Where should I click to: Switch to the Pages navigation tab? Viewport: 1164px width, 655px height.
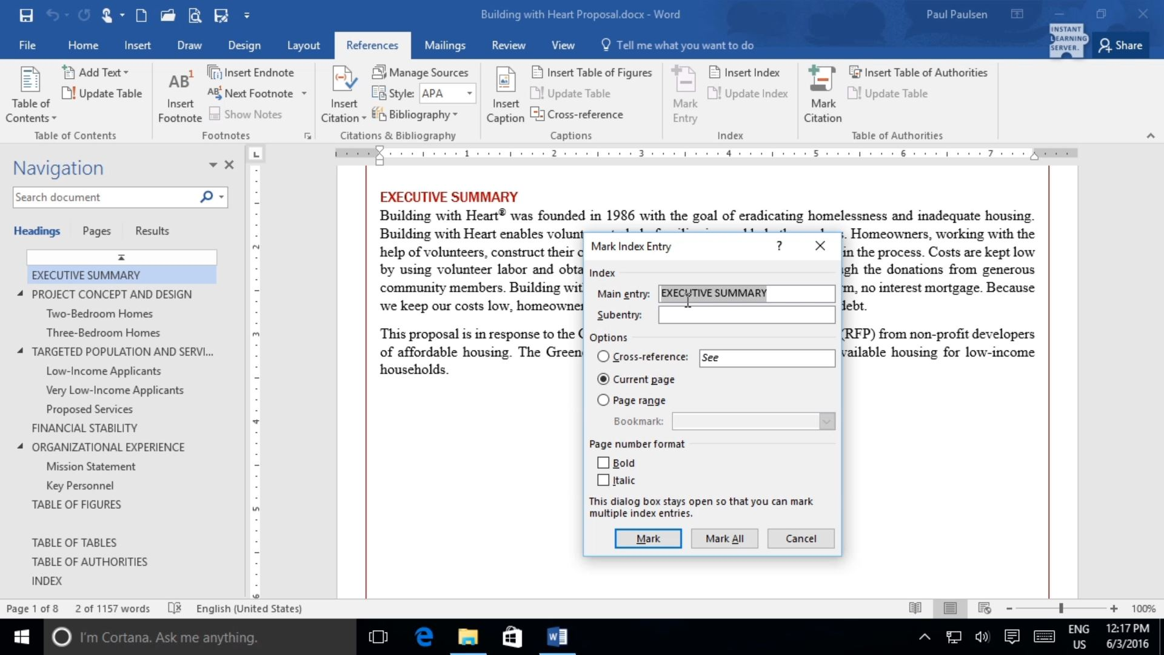96,230
